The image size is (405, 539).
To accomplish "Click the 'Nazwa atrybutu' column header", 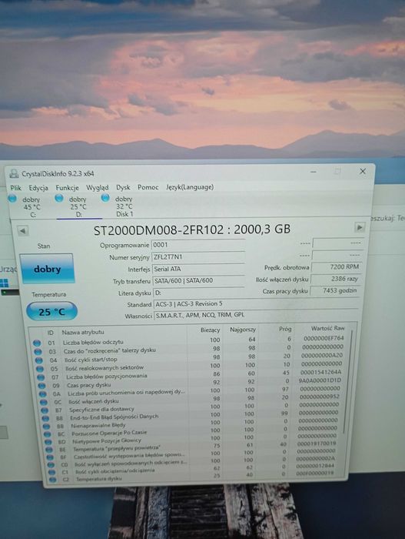I will [83, 332].
